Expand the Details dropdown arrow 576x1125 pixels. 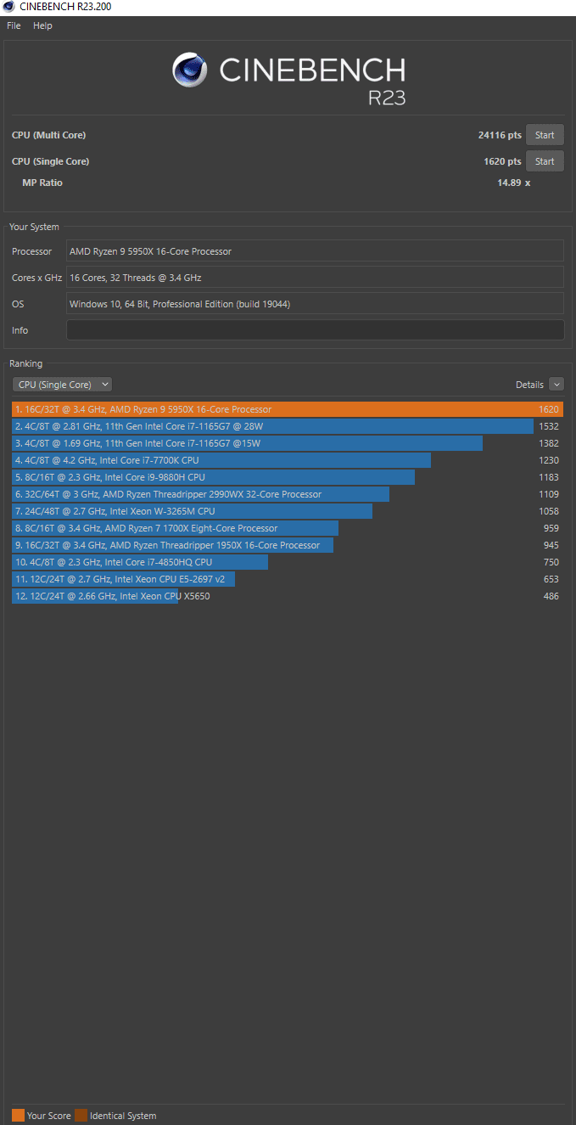(x=556, y=385)
